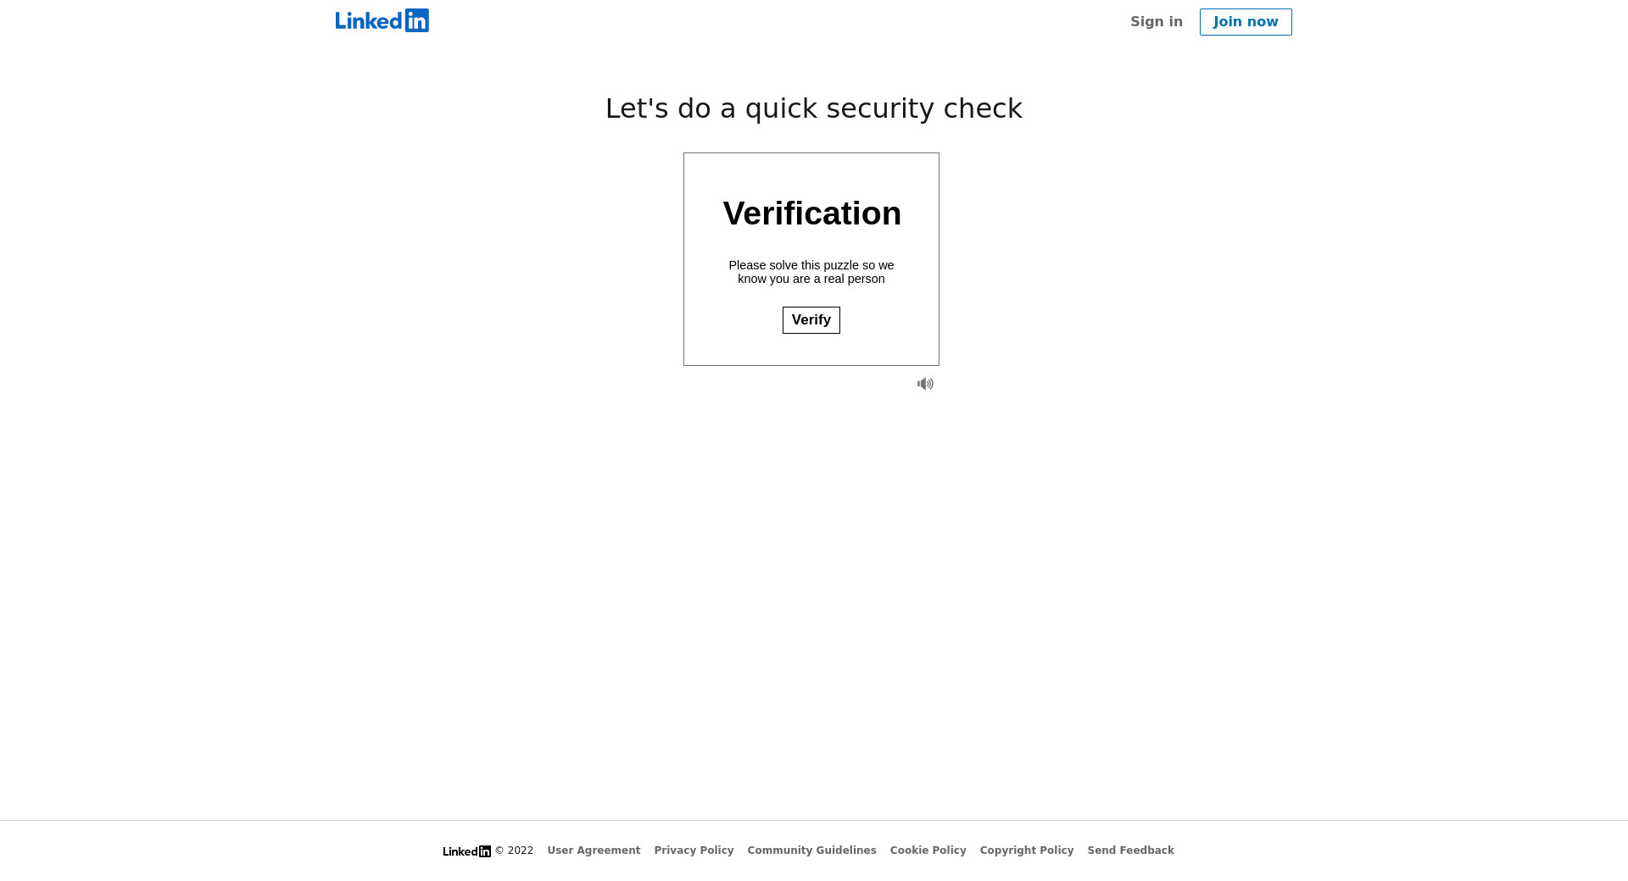The width and height of the screenshot is (1628, 881).
Task: Click the blue LinkedIn logo in header
Action: click(x=382, y=21)
